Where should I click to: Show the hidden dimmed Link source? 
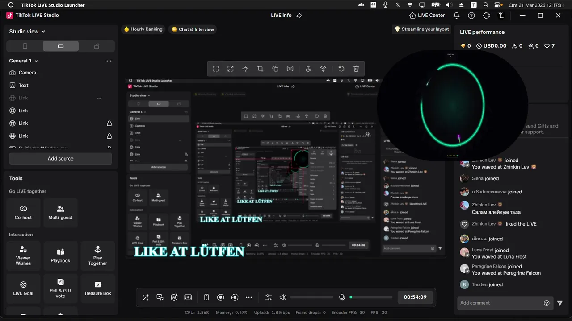pos(99,98)
